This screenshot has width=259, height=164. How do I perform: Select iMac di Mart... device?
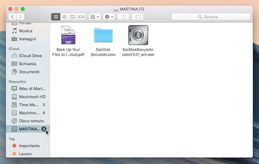coord(28,89)
